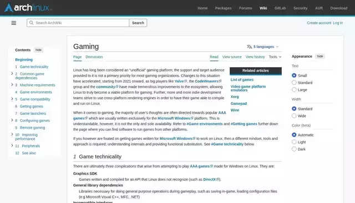
Task: Open List of games related article
Action: pyautogui.click(x=242, y=80)
